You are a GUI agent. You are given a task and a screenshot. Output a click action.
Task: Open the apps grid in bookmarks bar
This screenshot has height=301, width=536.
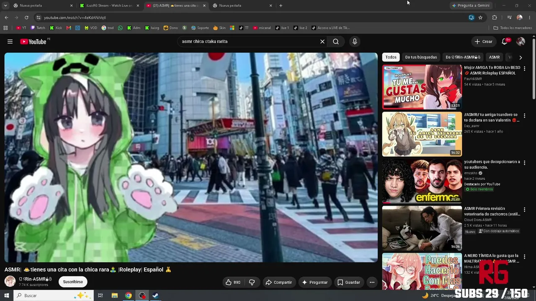[x=5, y=28]
